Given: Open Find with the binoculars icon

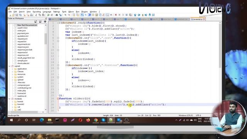Looking at the screenshot, I should click(x=57, y=15).
